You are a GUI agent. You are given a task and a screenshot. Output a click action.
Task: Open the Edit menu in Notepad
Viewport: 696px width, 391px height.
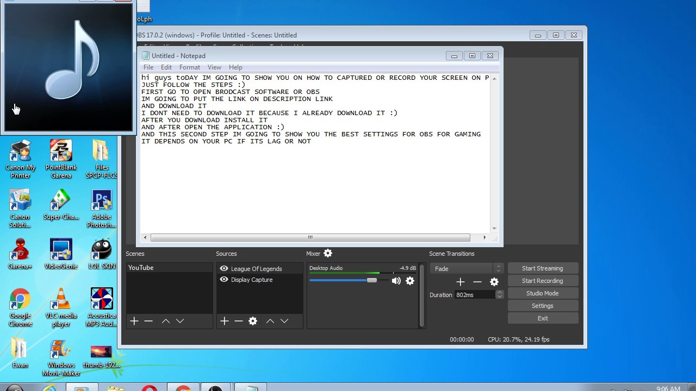click(x=166, y=67)
